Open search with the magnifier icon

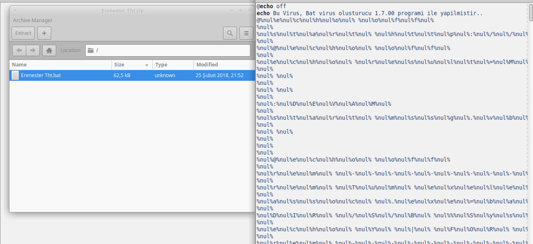[x=230, y=33]
